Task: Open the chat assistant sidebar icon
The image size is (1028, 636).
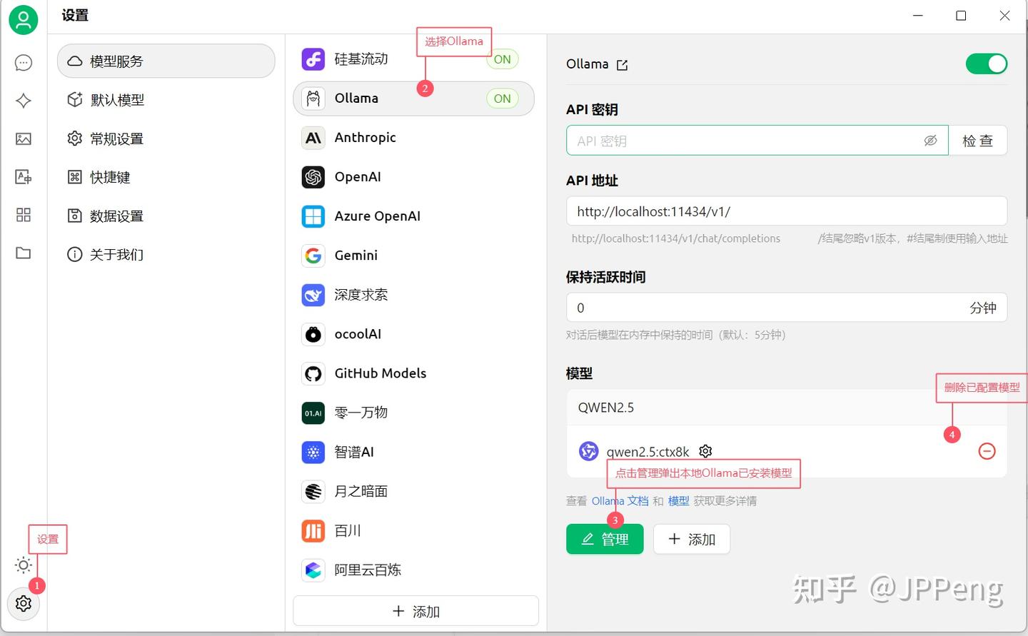Action: pos(24,63)
